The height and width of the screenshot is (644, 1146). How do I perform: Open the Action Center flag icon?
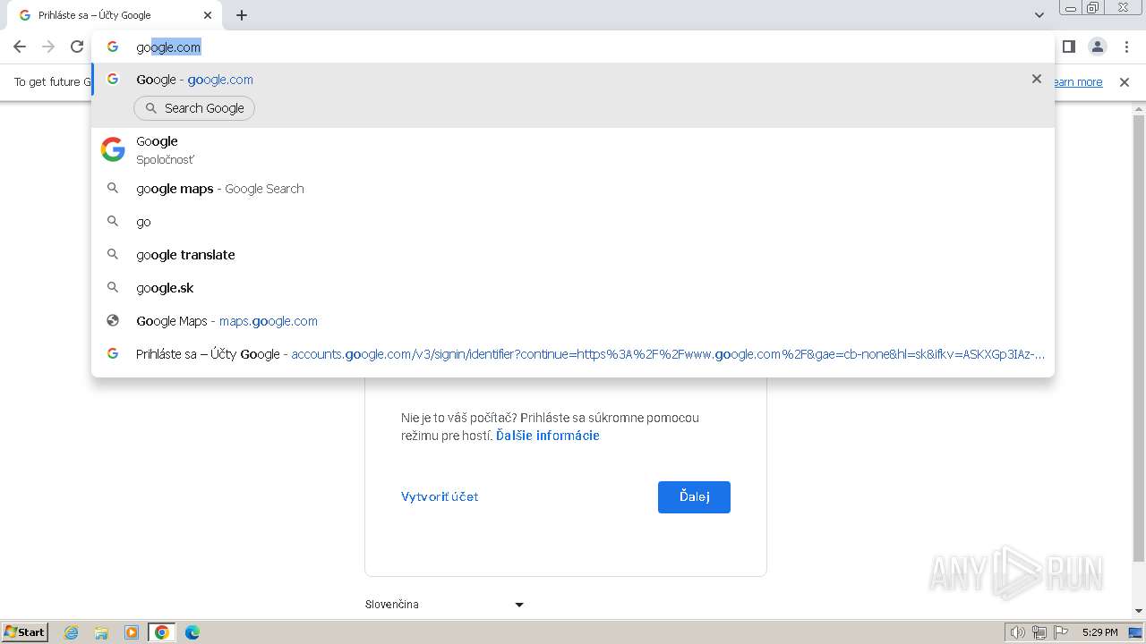pyautogui.click(x=1062, y=632)
